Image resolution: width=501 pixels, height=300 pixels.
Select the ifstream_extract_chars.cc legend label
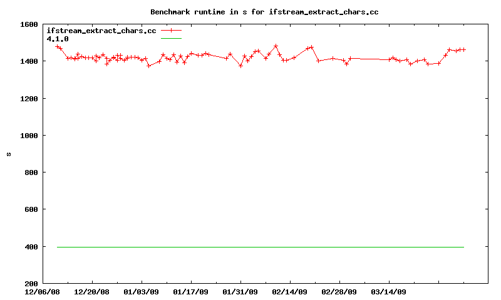pyautogui.click(x=101, y=31)
